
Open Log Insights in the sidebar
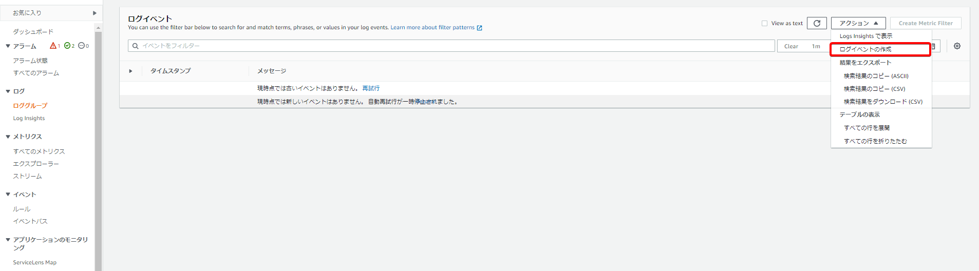click(x=29, y=118)
